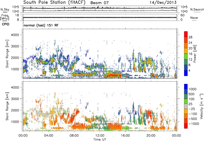The height and width of the screenshot is (141, 204).
Task: Click the '12:00' time tick label
Action: pyautogui.click(x=100, y=136)
